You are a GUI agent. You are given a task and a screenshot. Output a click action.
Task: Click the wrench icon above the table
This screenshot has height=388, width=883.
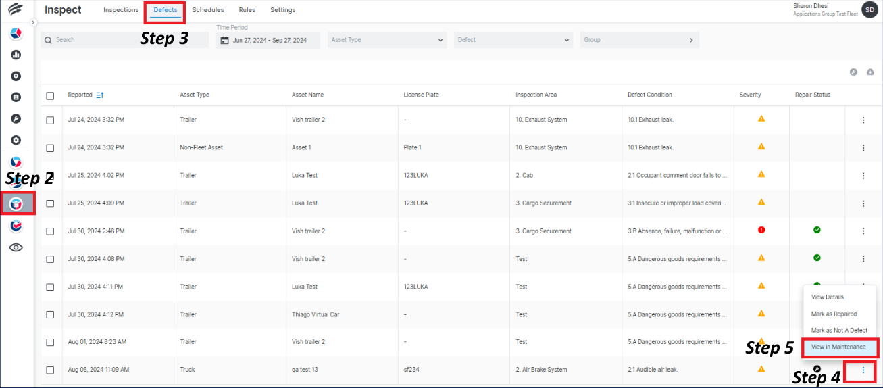point(853,72)
